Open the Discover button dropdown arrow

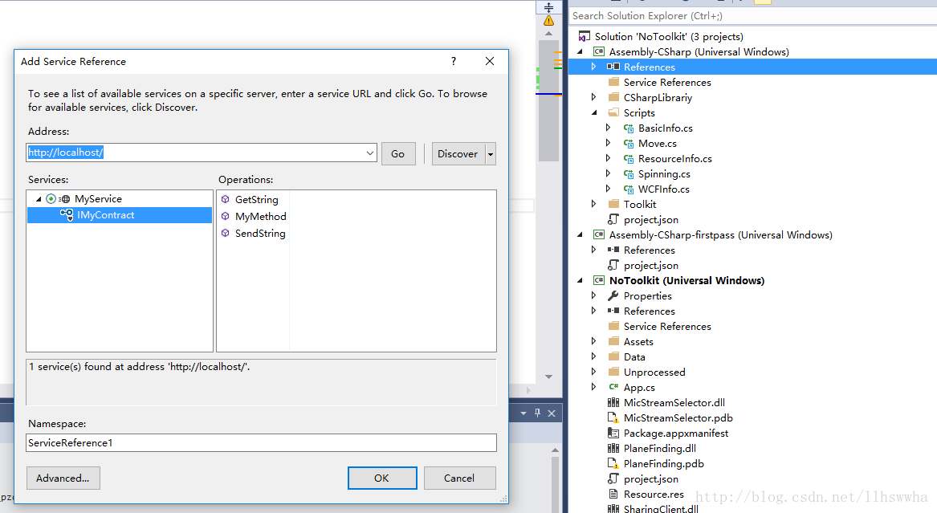point(491,153)
